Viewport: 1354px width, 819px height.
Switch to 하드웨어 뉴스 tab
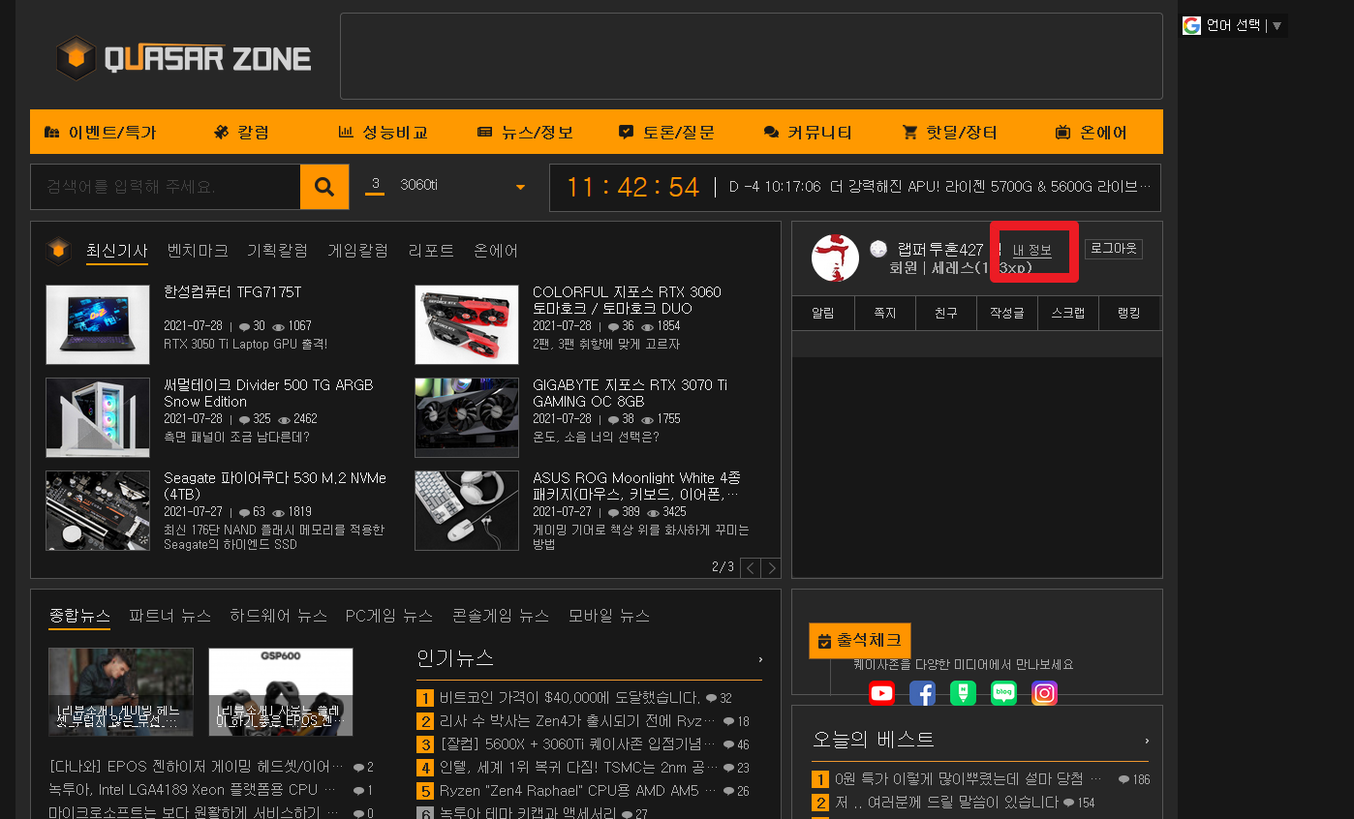tap(278, 616)
